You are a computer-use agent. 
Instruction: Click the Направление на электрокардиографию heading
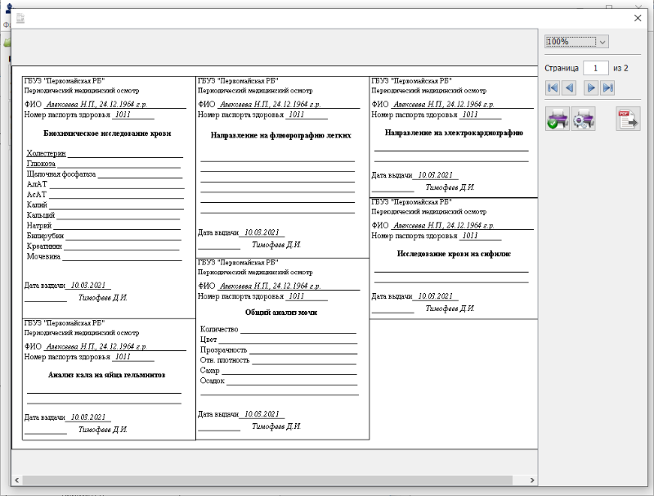(454, 133)
